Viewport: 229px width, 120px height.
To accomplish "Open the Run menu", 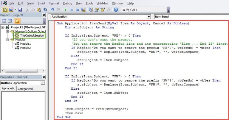I will tap(79, 3).
